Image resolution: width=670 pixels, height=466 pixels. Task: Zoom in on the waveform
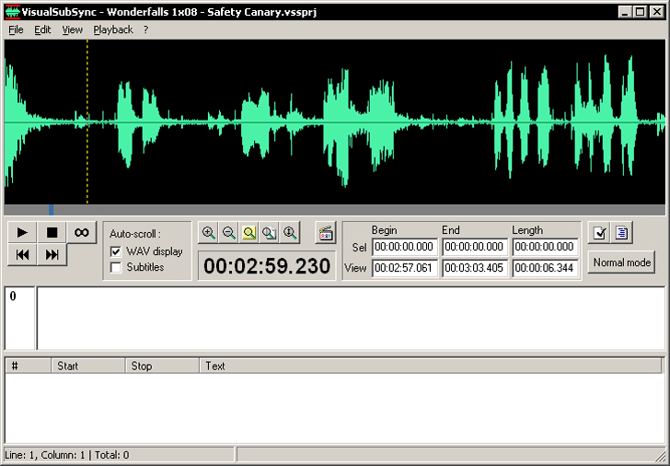[209, 233]
